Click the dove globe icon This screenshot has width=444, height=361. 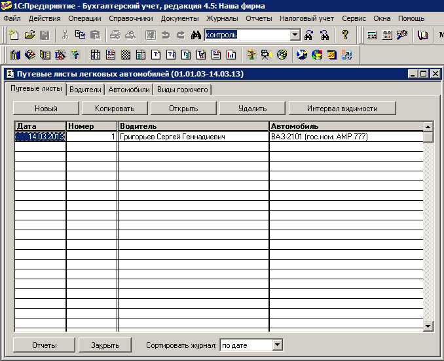click(x=302, y=54)
